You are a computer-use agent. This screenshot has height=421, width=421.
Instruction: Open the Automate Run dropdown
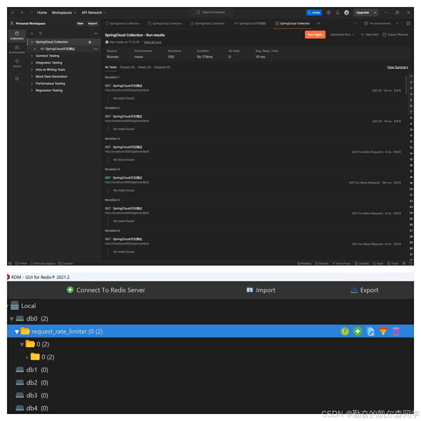342,35
